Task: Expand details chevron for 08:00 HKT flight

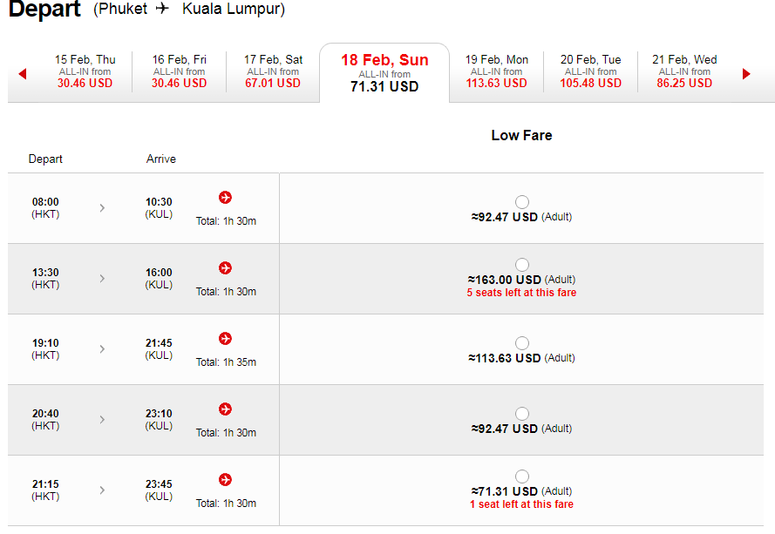Action: (102, 208)
